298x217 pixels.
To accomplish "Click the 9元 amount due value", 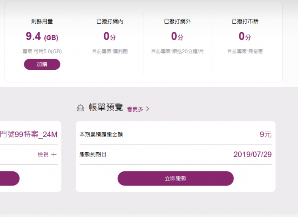I will pos(265,134).
